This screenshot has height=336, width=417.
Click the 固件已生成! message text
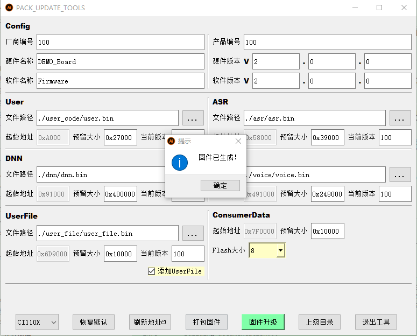point(217,157)
